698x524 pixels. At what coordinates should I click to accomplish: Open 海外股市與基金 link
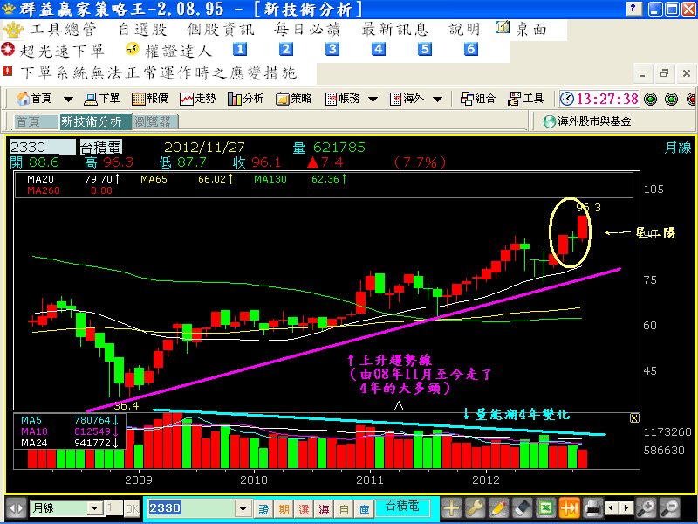tap(587, 121)
